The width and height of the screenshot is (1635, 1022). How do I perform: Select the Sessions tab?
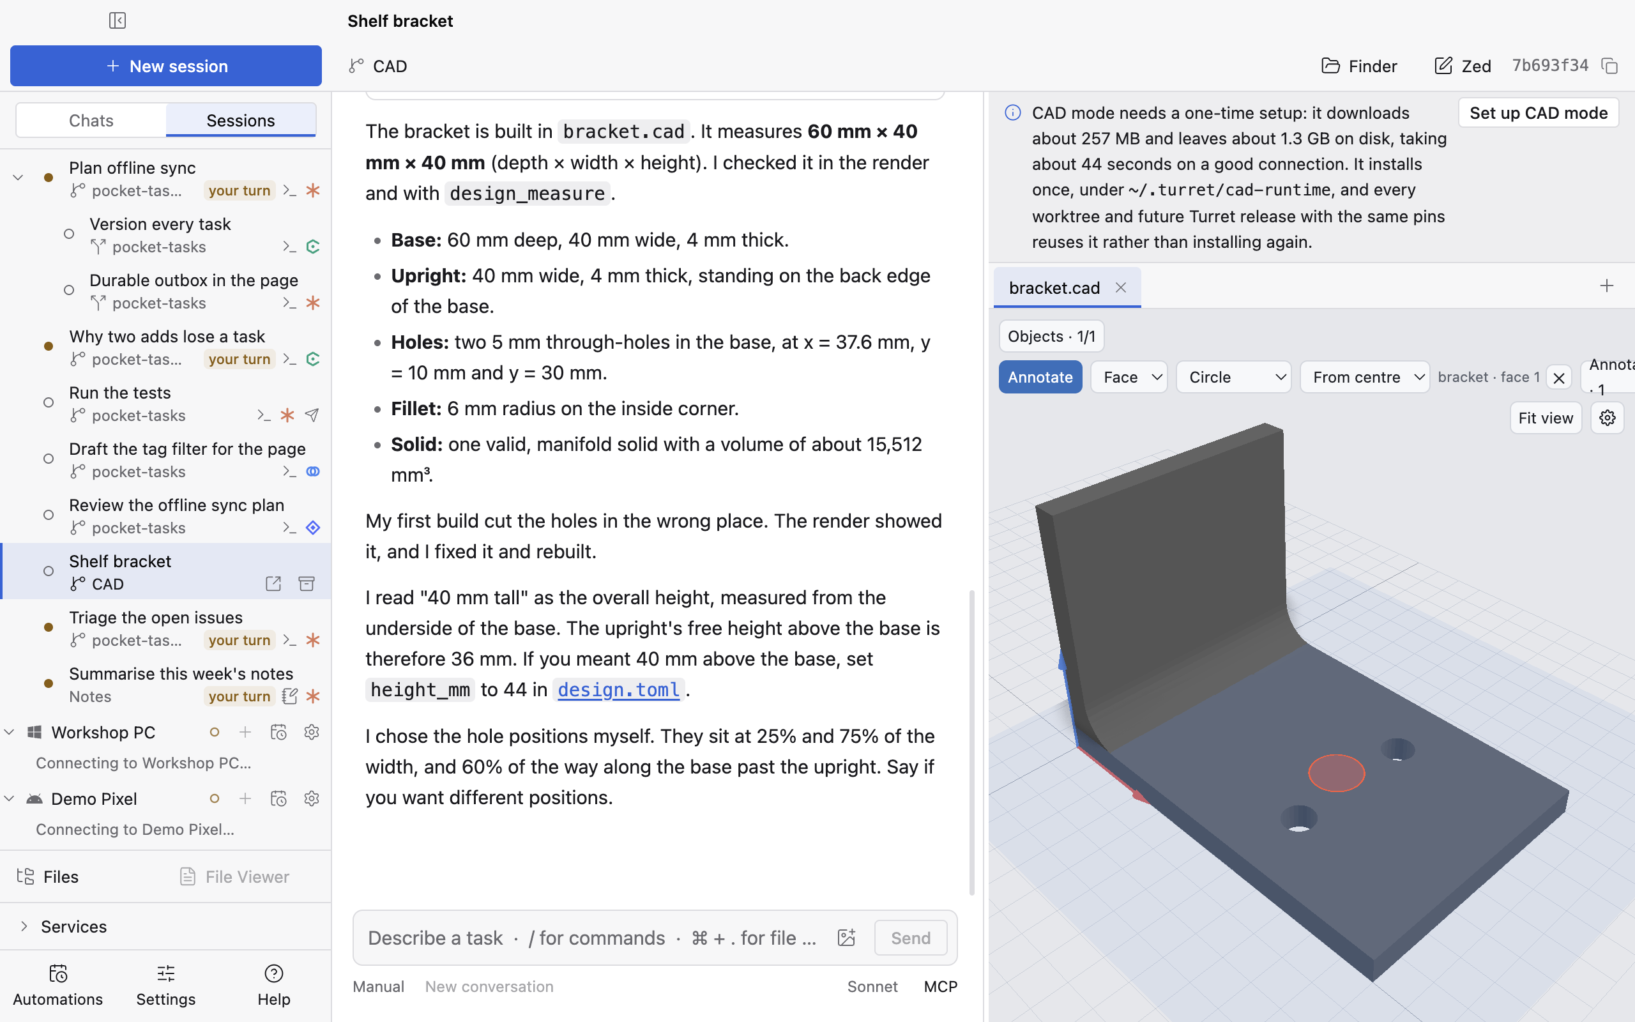click(241, 120)
